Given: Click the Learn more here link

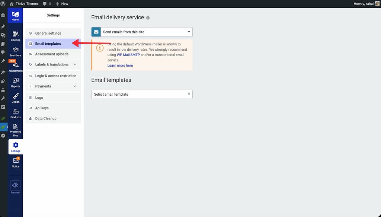Looking at the screenshot, I should (120, 66).
